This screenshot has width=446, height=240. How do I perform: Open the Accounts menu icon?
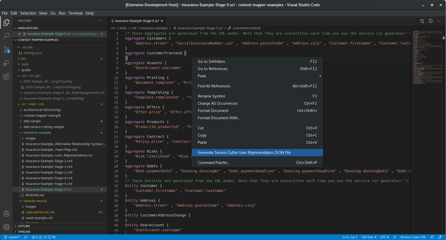point(6,214)
